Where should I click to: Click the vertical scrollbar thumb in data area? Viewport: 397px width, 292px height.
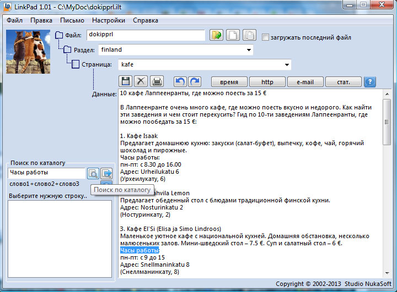click(x=387, y=122)
